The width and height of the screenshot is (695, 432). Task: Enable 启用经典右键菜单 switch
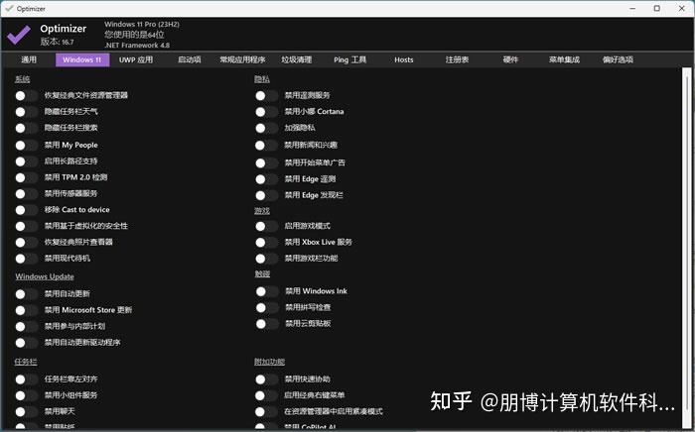pos(266,395)
